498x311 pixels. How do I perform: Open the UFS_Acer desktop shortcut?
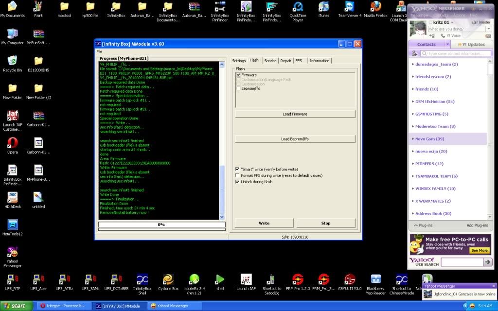38,282
